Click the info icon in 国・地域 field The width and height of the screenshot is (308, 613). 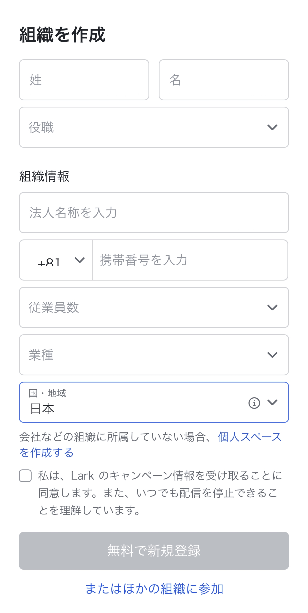254,403
